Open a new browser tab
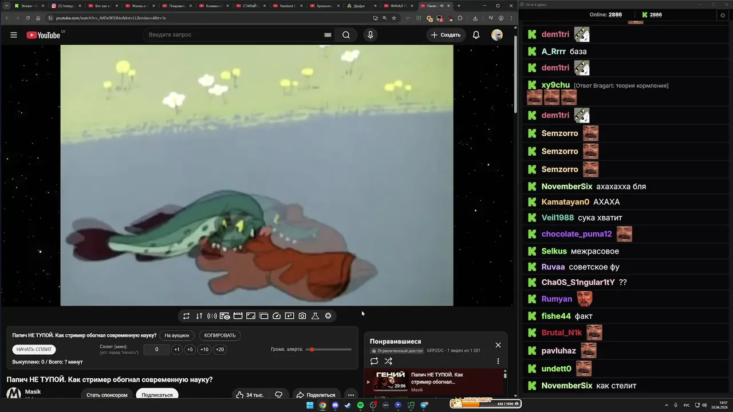733x412 pixels. pyautogui.click(x=459, y=6)
